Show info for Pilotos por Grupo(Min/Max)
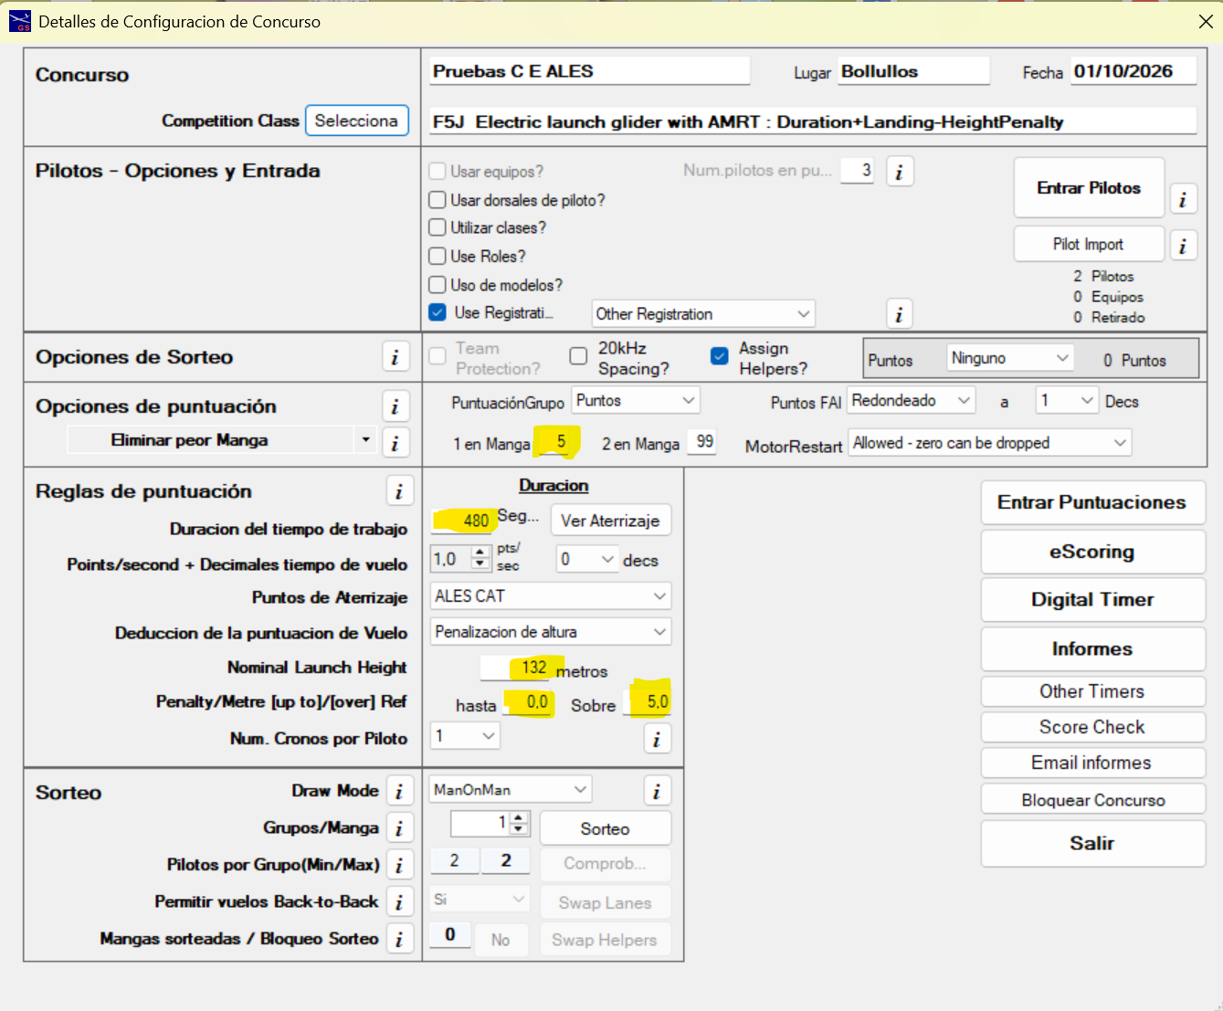Viewport: 1223px width, 1011px height. [399, 865]
